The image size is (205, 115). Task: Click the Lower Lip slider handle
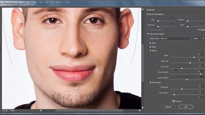182,68
